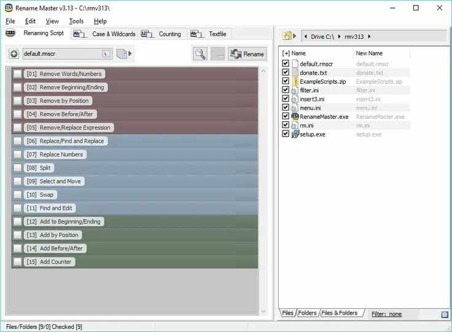The width and height of the screenshot is (452, 332).
Task: Click the Renaming Script tab icon
Action: coord(10,33)
